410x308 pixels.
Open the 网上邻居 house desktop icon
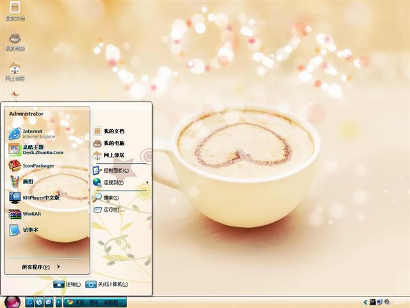[x=15, y=71]
